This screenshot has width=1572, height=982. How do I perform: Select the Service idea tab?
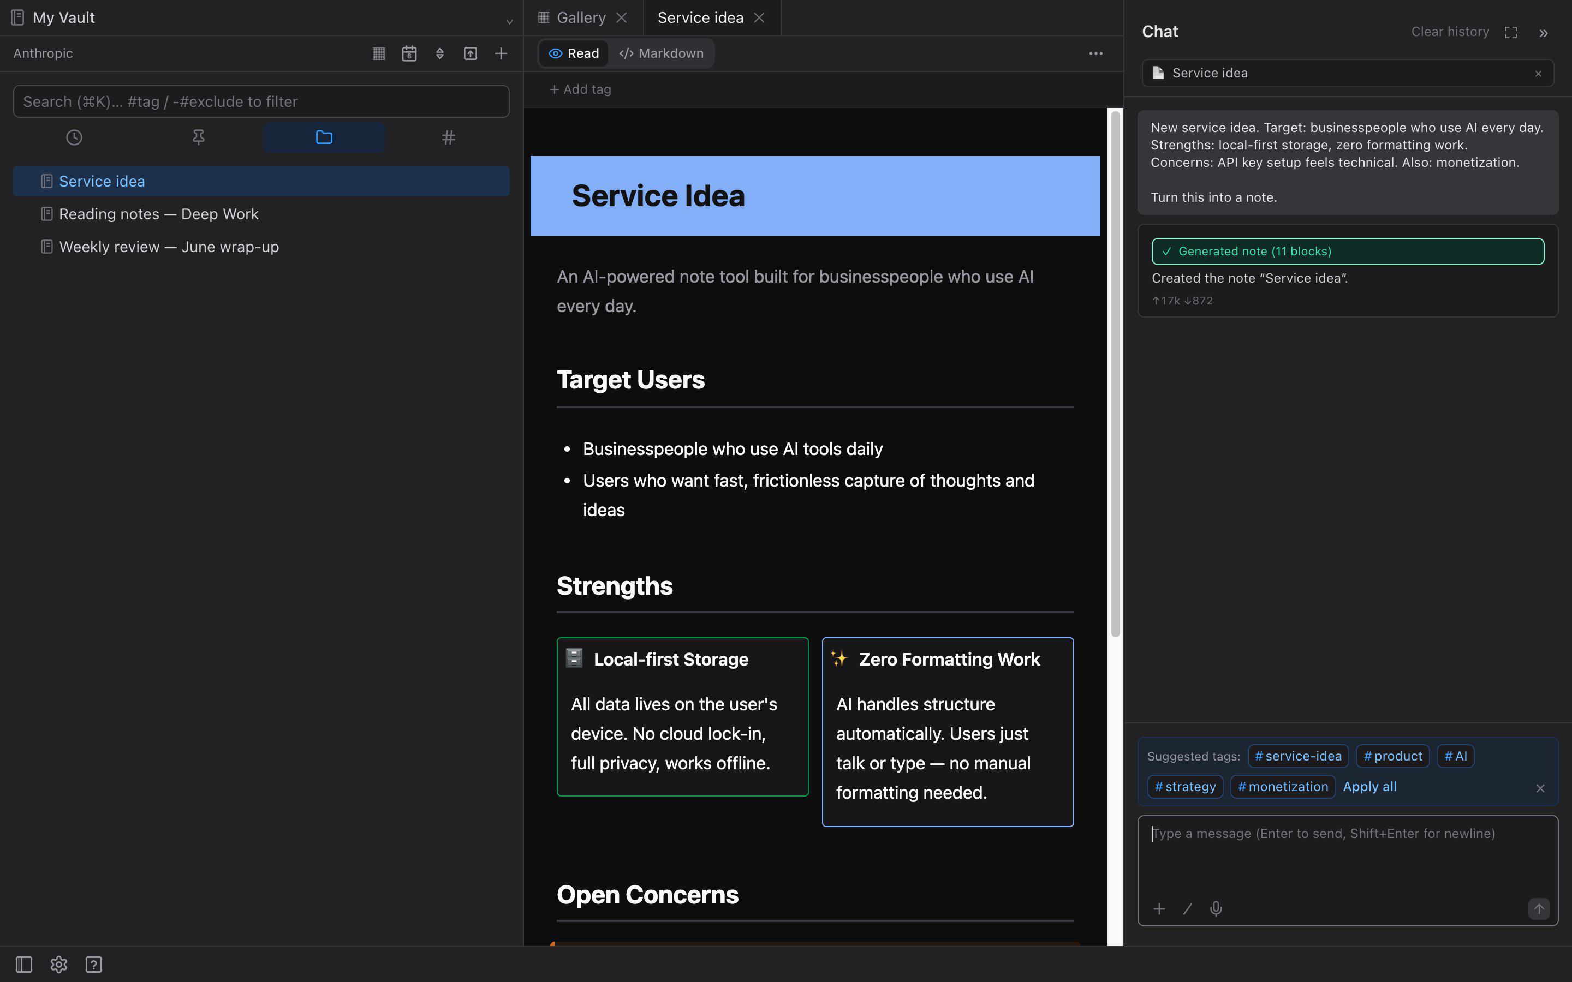(700, 17)
